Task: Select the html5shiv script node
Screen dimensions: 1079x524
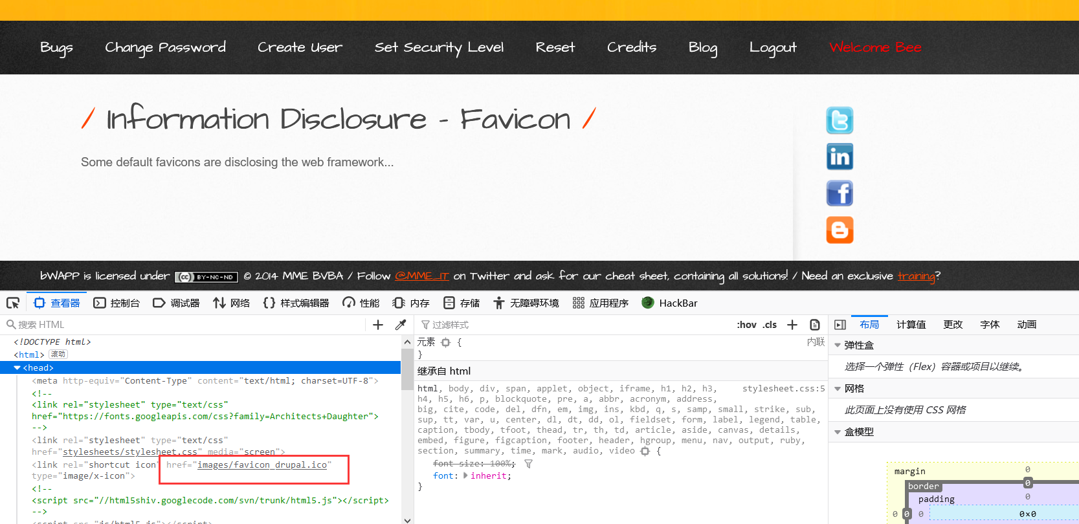Action: pos(210,500)
